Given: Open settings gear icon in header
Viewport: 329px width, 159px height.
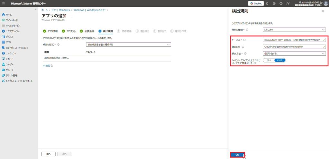Looking at the screenshot, I should click(274, 3).
